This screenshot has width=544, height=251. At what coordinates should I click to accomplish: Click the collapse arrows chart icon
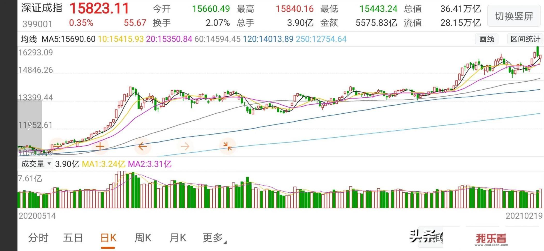(x=228, y=146)
